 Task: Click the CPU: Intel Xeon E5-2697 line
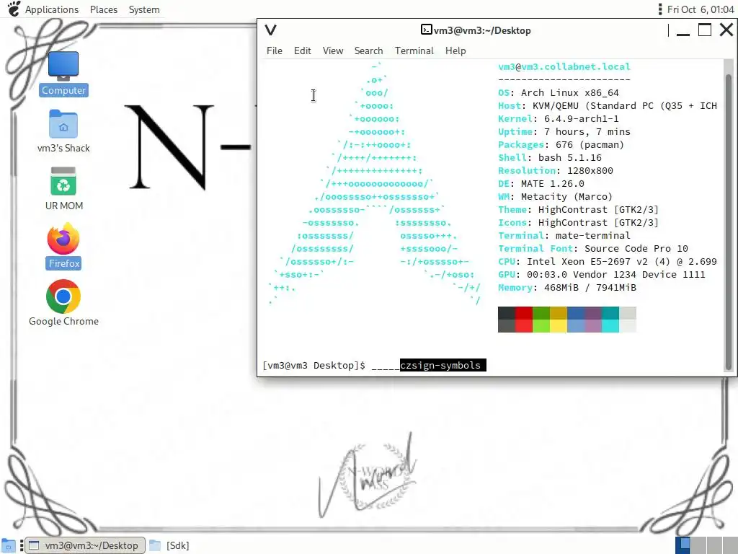[608, 261]
